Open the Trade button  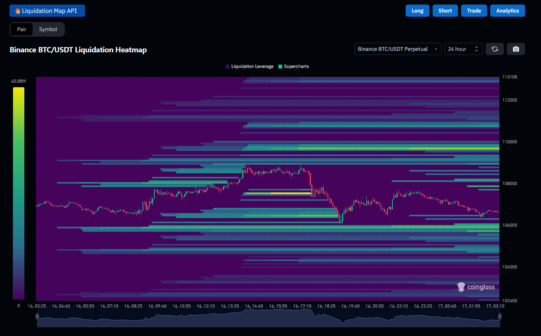point(474,11)
